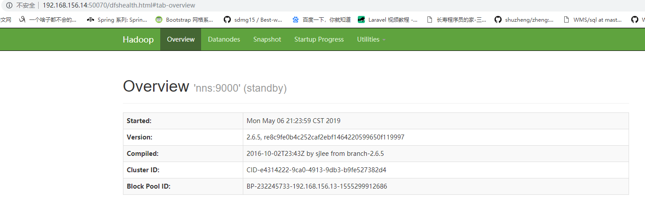Image resolution: width=645 pixels, height=201 pixels.
Task: Click the 不安全 security warning label
Action: coord(25,6)
